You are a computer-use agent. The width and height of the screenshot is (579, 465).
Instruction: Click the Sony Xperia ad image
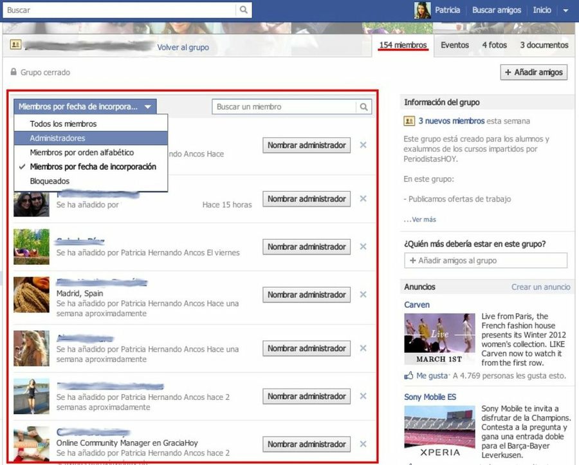(439, 426)
